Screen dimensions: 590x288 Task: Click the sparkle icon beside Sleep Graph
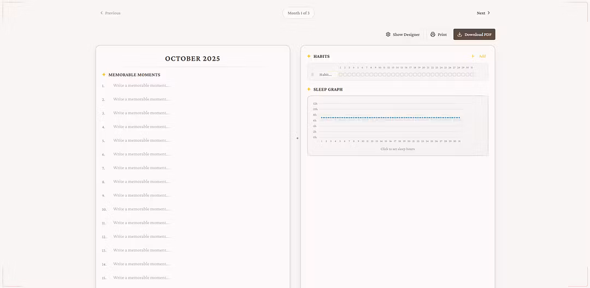(309, 89)
